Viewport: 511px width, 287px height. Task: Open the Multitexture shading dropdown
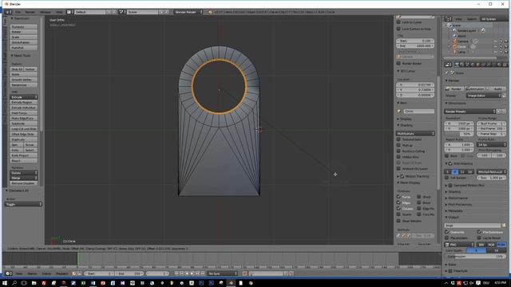415,133
